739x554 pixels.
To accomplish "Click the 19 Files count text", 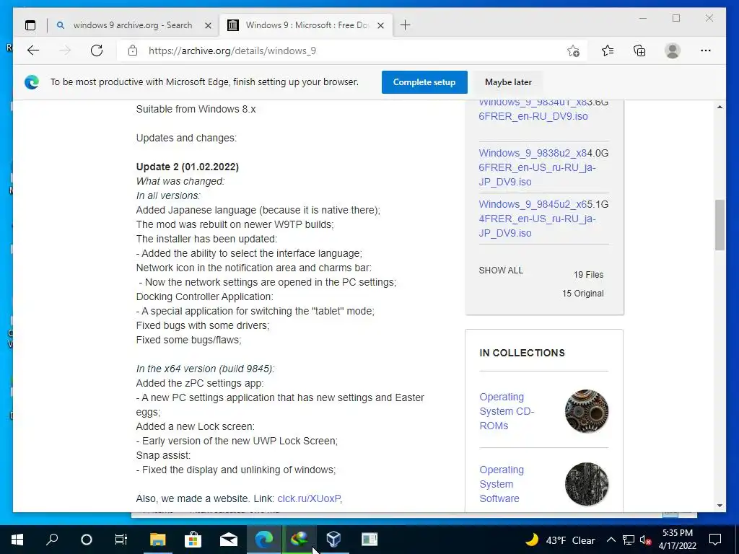I will pyautogui.click(x=588, y=275).
